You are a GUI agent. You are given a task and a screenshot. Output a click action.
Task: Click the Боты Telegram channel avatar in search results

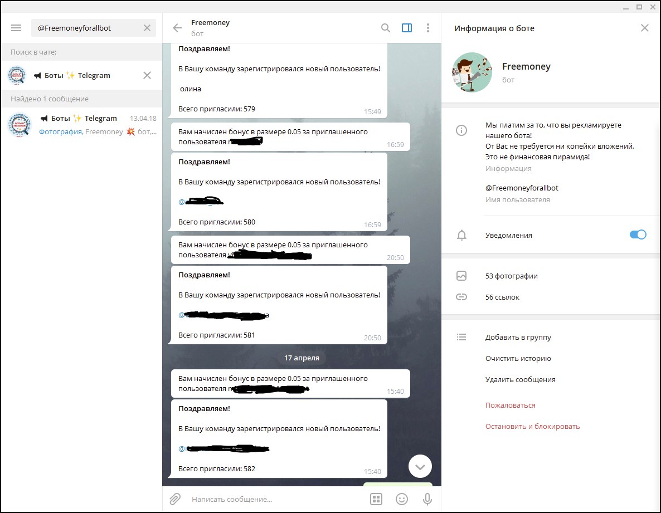click(x=20, y=125)
